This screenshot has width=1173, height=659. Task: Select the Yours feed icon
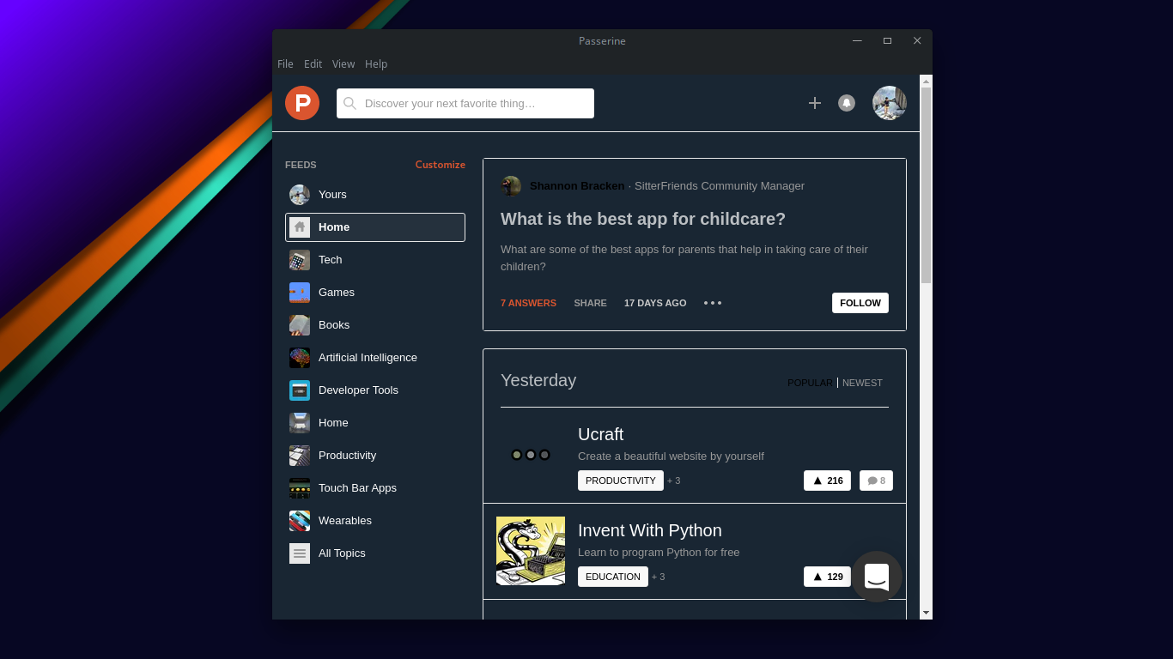[300, 195]
